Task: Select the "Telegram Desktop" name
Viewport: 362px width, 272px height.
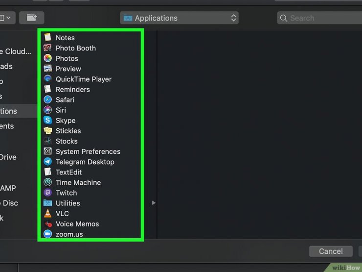Action: click(x=85, y=162)
